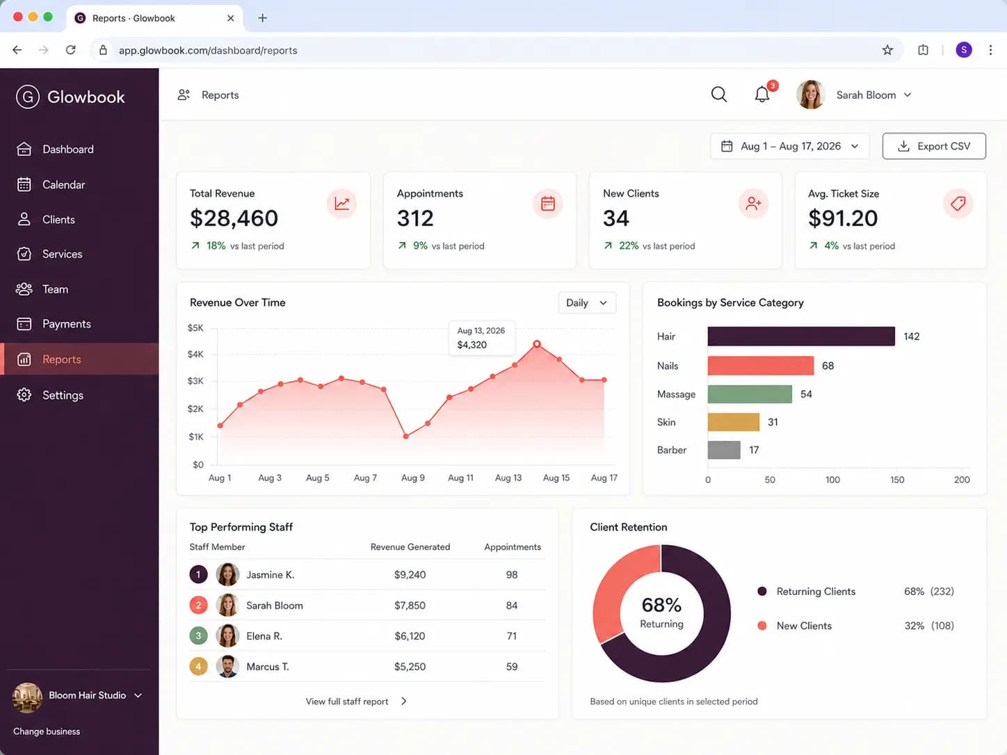Click the Aug 13 peak data point
Viewport: 1007px width, 755px height.
(x=537, y=344)
